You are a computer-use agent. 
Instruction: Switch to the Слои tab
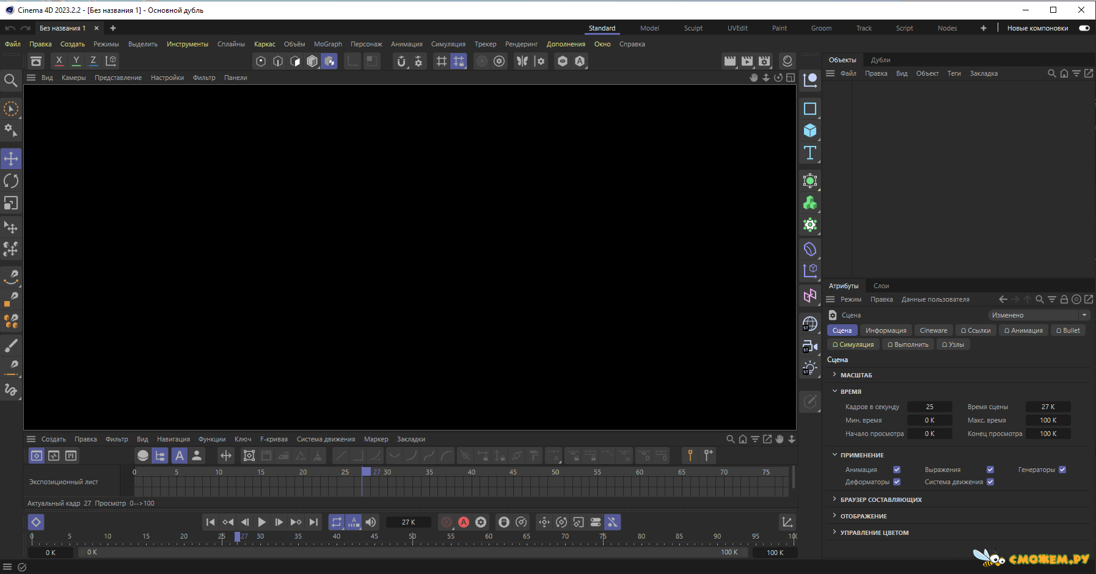pyautogui.click(x=881, y=286)
